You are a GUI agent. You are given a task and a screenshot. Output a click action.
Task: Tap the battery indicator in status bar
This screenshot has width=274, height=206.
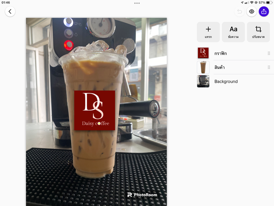tap(269, 2)
